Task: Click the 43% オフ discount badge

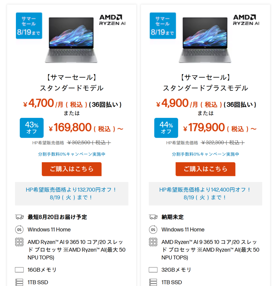Action: pyautogui.click(x=32, y=128)
